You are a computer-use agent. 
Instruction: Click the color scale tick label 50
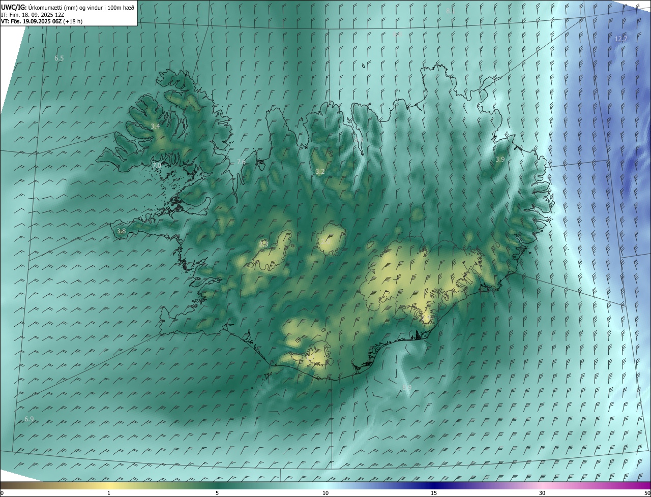pyautogui.click(x=647, y=493)
